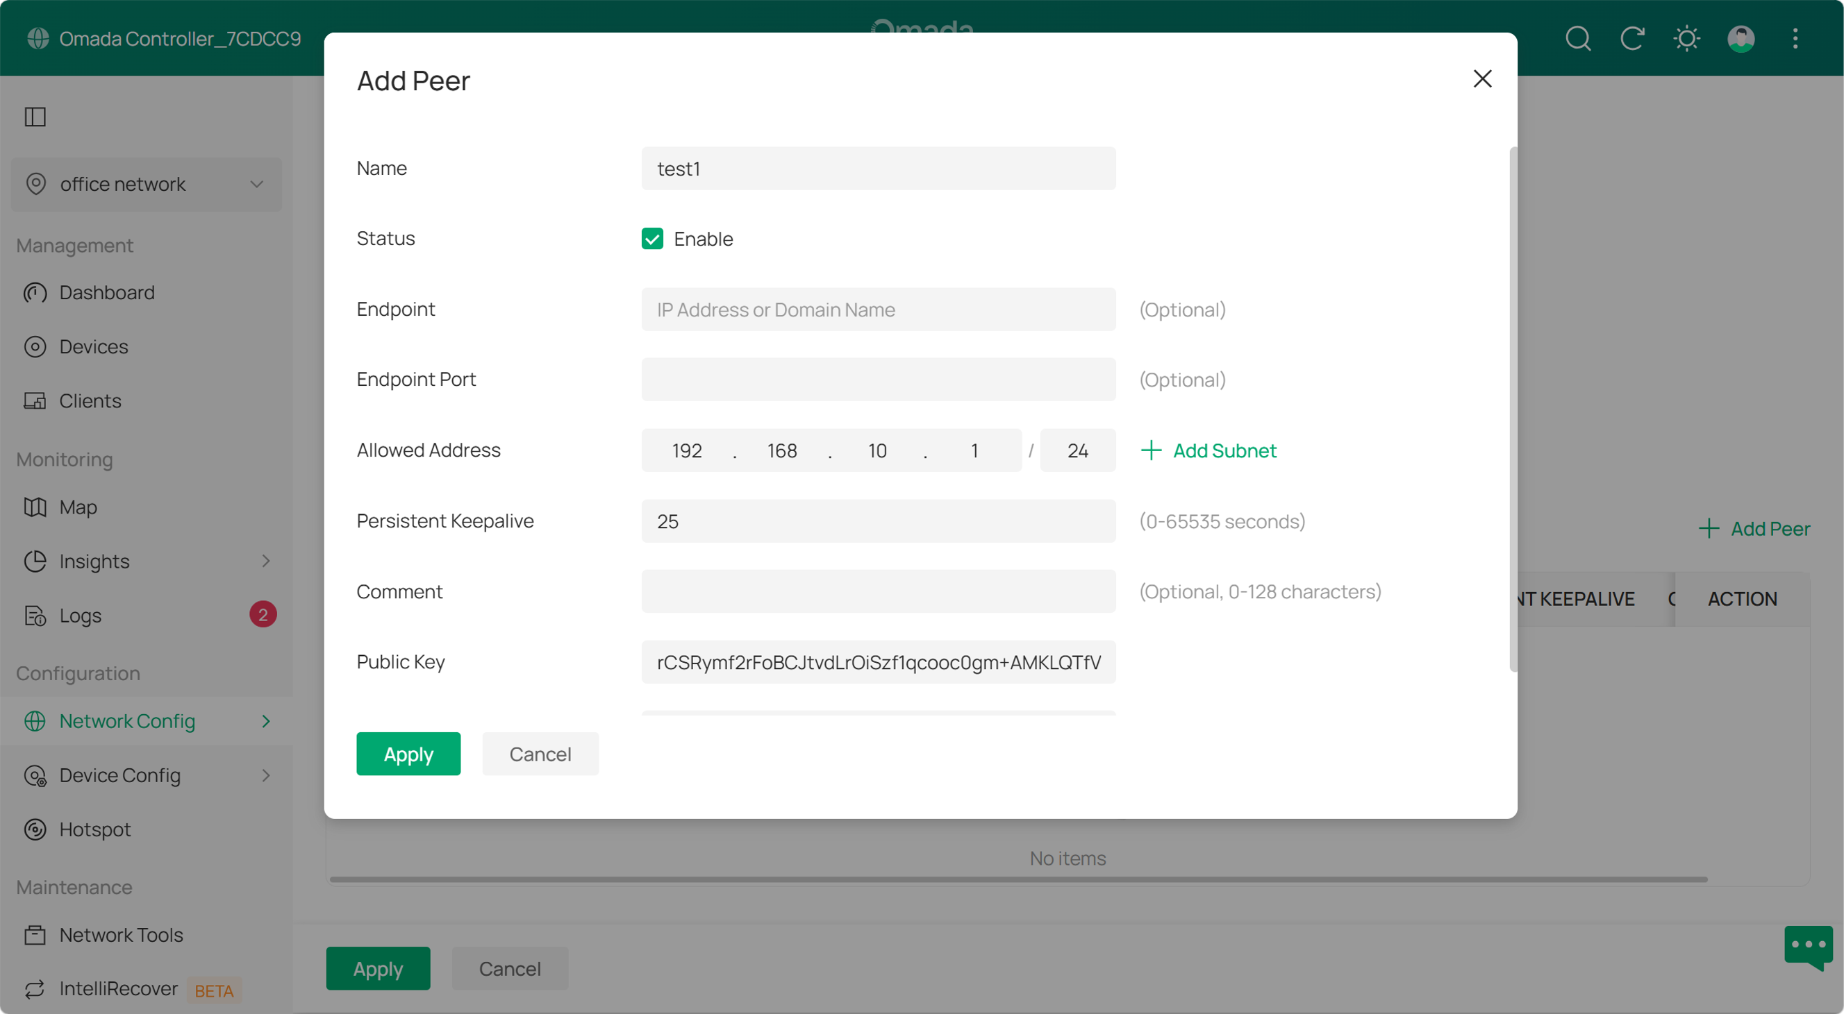The image size is (1844, 1014).
Task: Click the Endpoint address input field
Action: [879, 309]
